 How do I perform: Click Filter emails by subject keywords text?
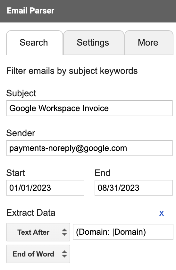pos(72,71)
